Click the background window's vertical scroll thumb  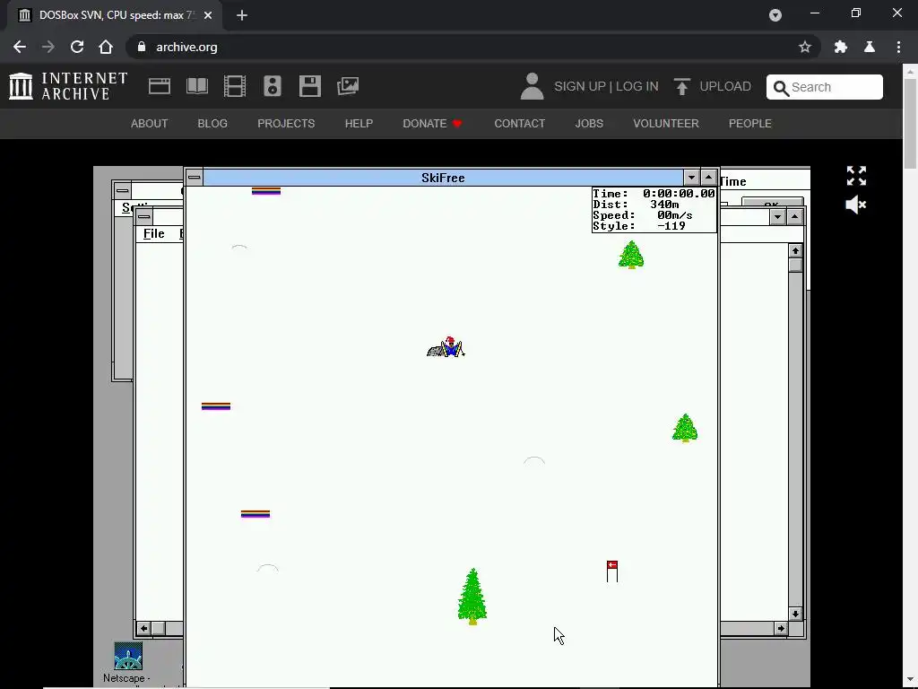click(795, 265)
